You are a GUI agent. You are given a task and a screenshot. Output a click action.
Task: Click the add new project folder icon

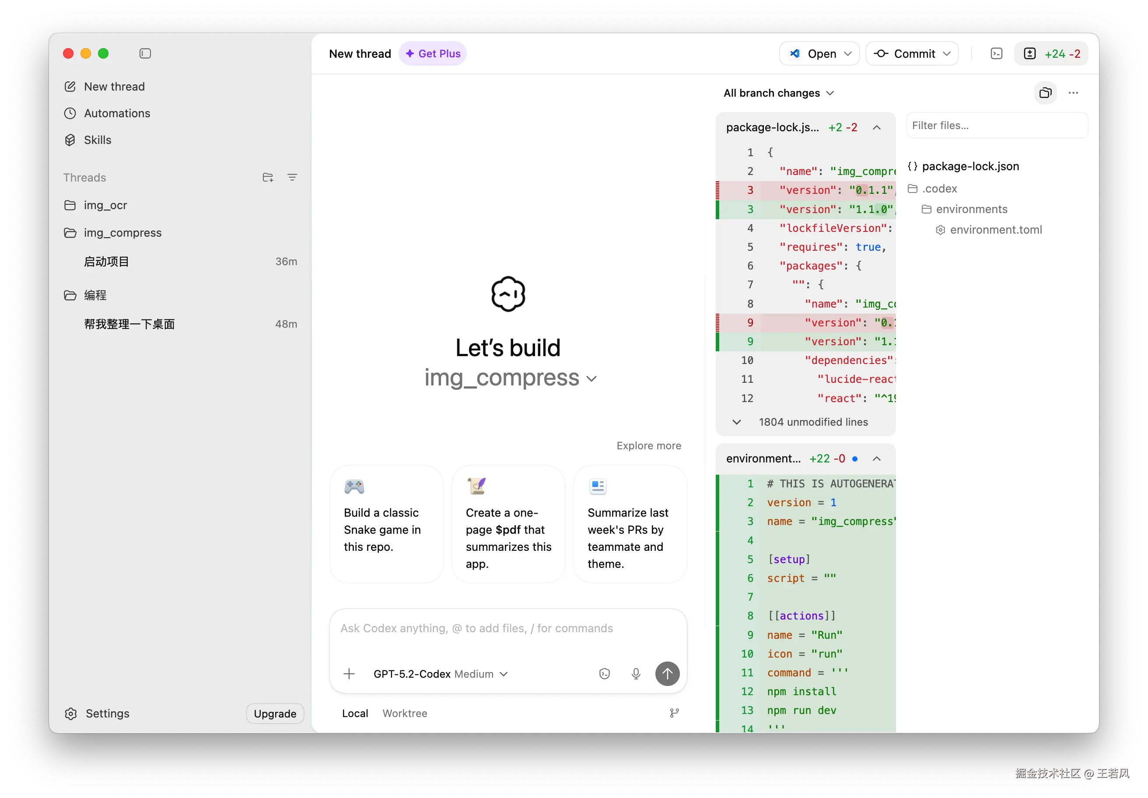(267, 178)
